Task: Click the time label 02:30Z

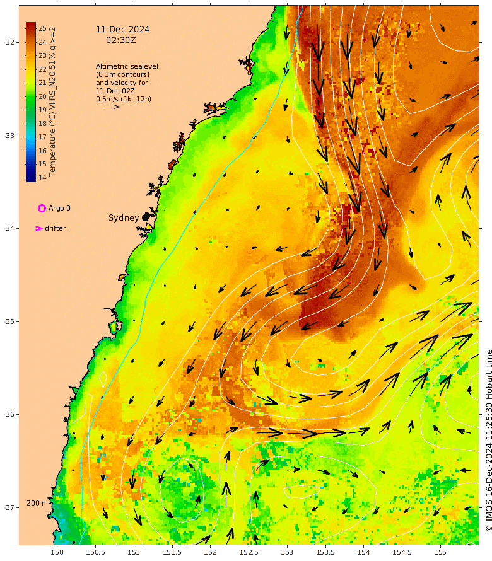Action: click(x=121, y=40)
